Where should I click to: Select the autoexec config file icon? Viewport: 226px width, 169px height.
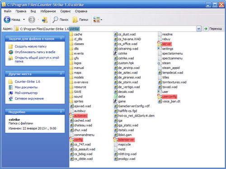click(71, 116)
